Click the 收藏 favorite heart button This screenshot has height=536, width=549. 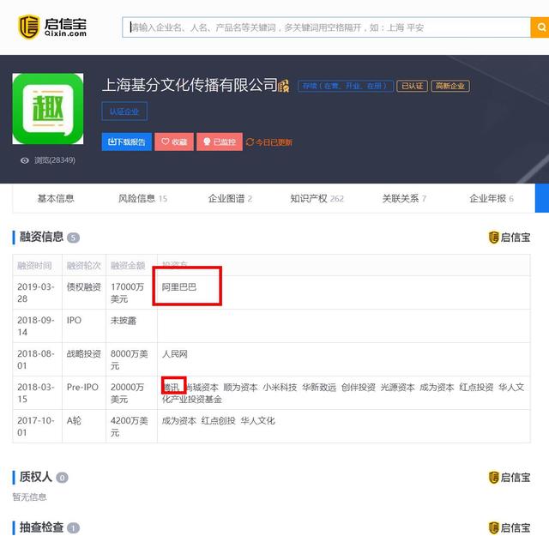tap(174, 142)
